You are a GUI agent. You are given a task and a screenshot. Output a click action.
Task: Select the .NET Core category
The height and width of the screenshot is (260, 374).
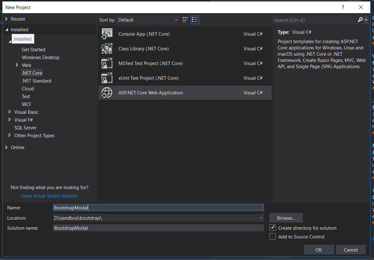click(x=32, y=73)
